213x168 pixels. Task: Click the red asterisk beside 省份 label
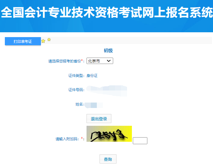coord(82,60)
